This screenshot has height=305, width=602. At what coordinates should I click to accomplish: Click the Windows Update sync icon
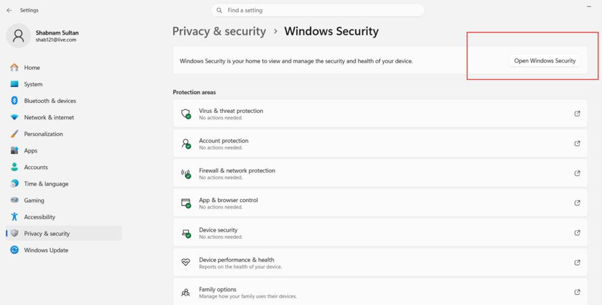coord(14,250)
